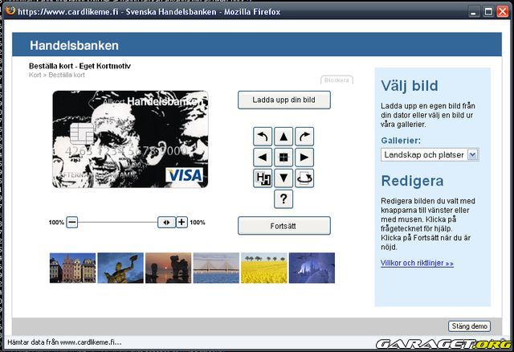This screenshot has width=514, height=352.
Task: Click the Stäng demo button
Action: pos(469,326)
